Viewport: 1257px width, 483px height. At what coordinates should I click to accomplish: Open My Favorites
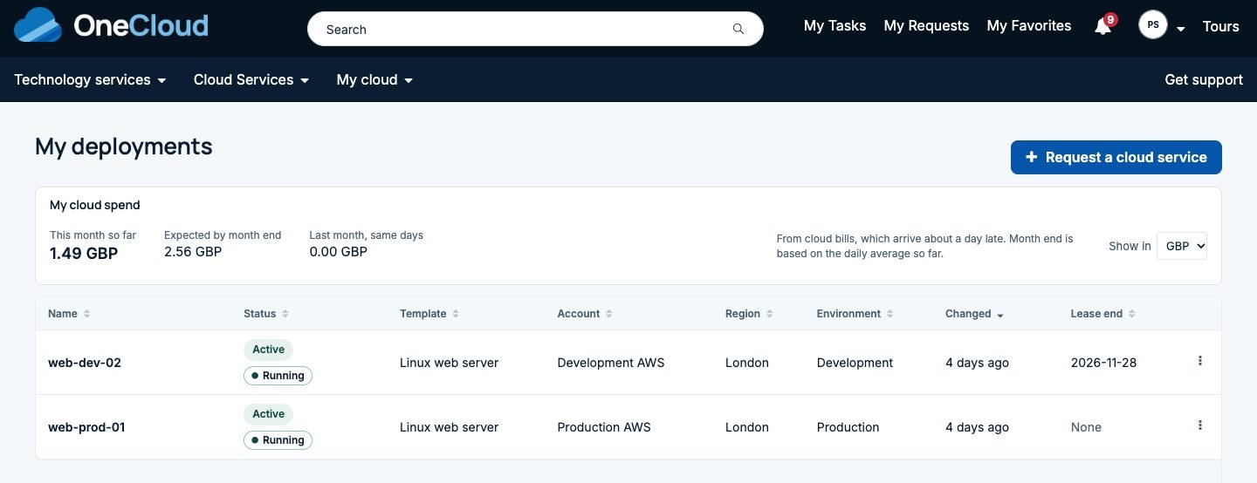pyautogui.click(x=1028, y=26)
